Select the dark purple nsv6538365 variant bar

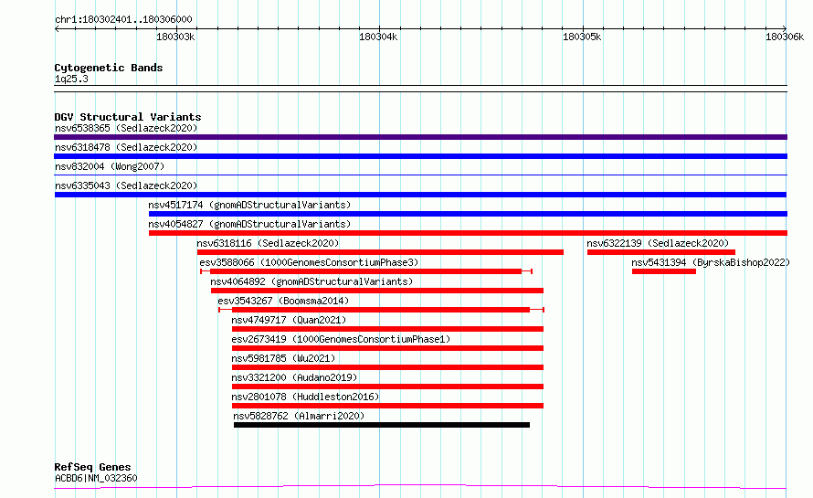(x=420, y=137)
